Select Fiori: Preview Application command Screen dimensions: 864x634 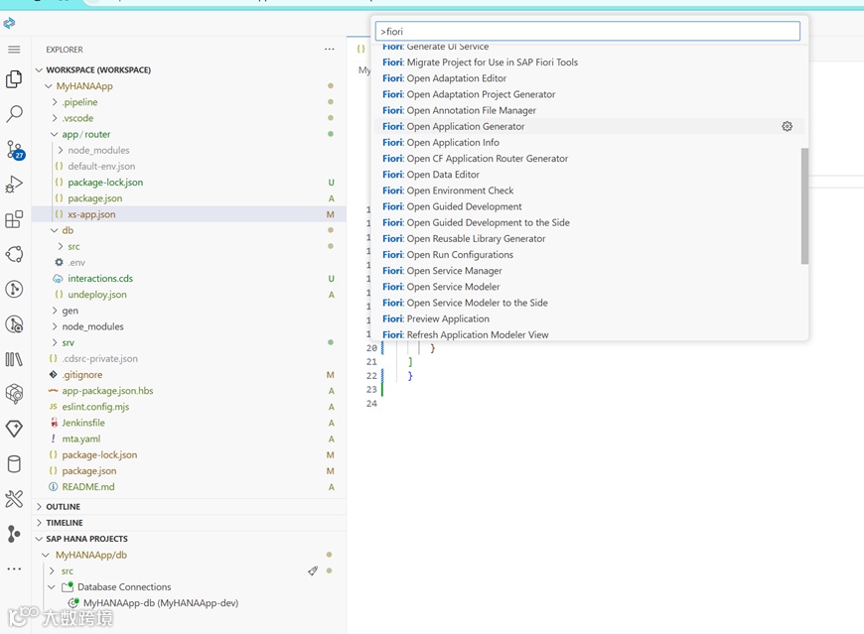coord(590,318)
